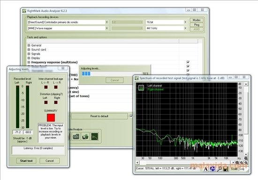Click the Ping button

coord(197,25)
